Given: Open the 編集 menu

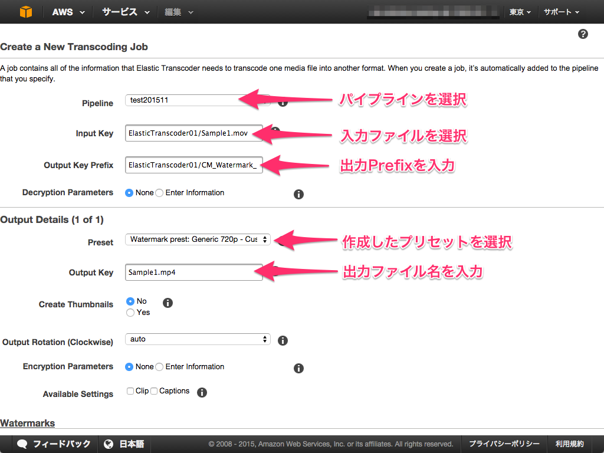Looking at the screenshot, I should [x=175, y=12].
